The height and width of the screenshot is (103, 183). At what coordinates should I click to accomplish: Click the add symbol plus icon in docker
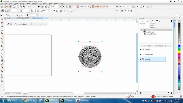(x=140, y=93)
